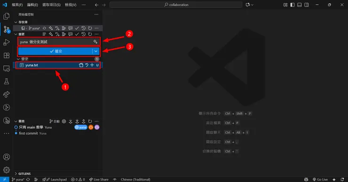The image size is (348, 182).
Task: Click Go Live in status bar
Action: pos(320,180)
